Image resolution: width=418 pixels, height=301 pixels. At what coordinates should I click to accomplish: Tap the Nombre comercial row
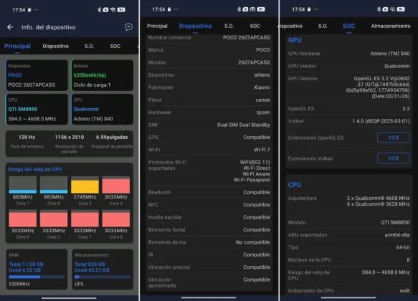209,37
